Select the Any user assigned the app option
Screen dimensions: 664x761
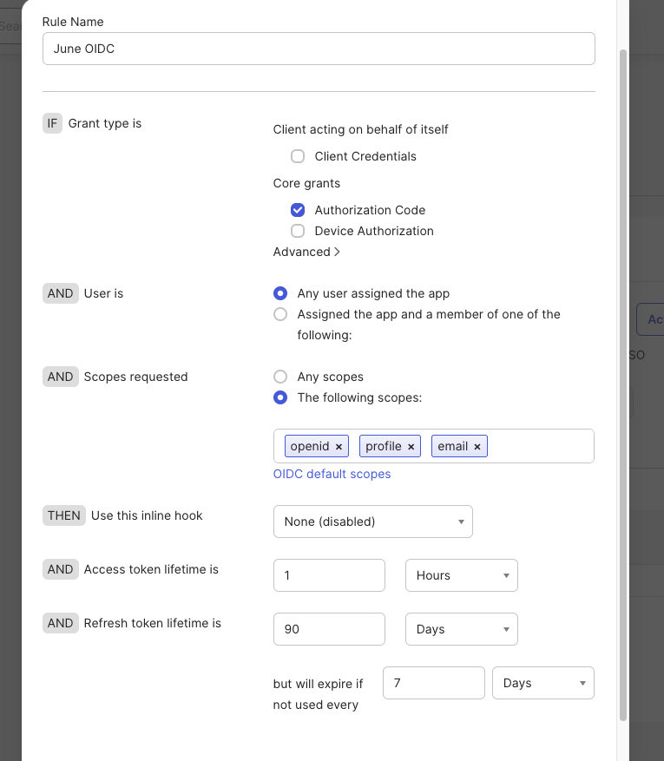point(279,293)
